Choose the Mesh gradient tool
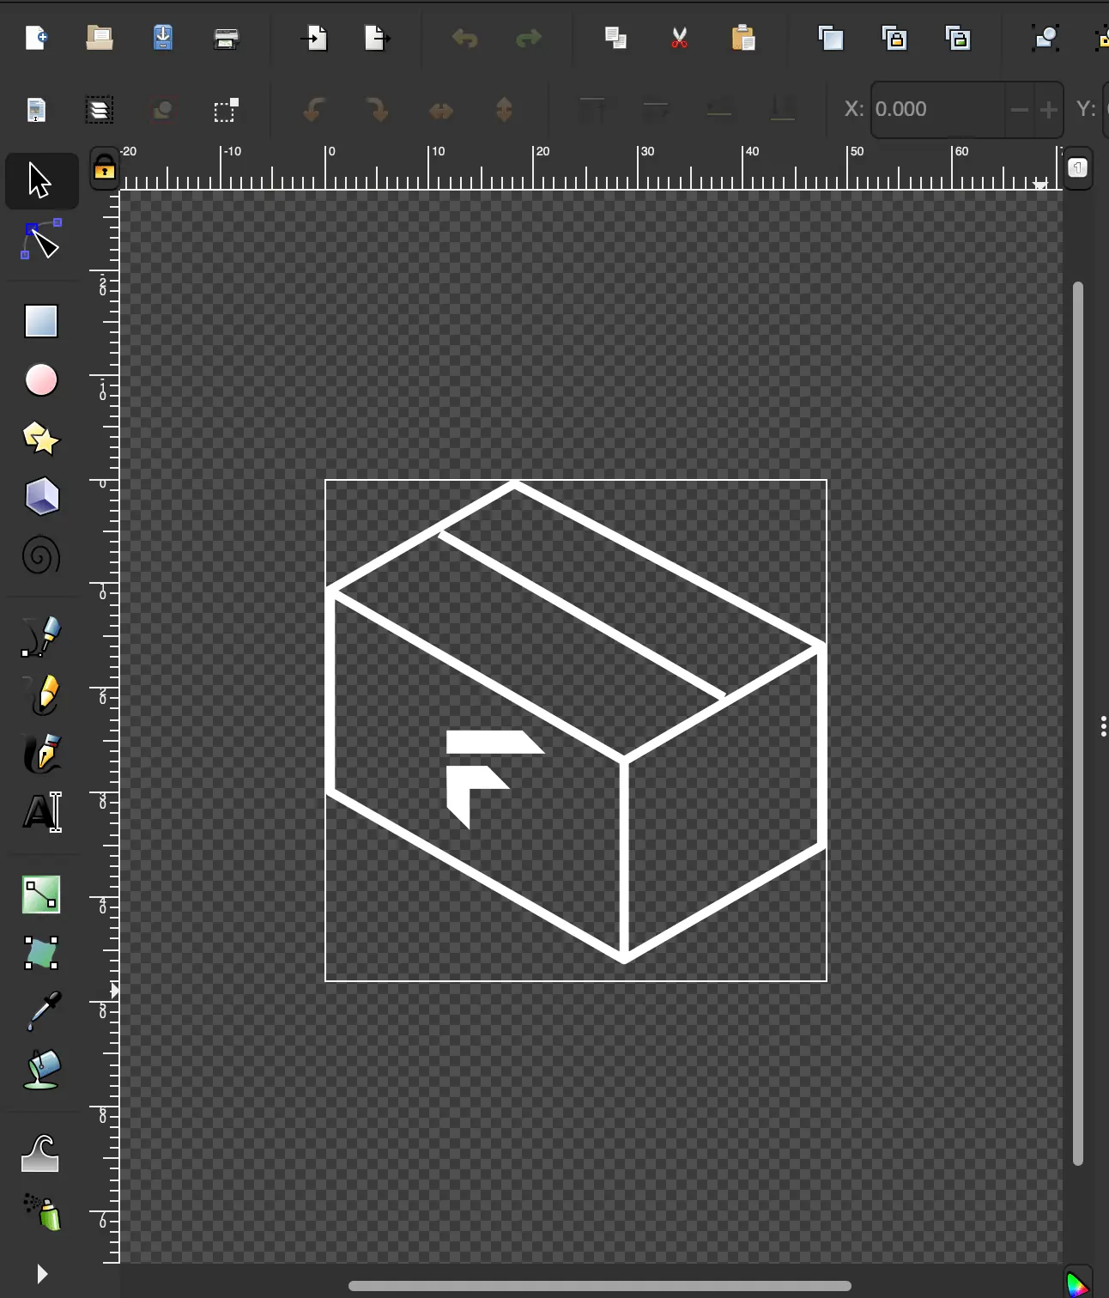Screen dimensions: 1109x1298 click(x=41, y=954)
